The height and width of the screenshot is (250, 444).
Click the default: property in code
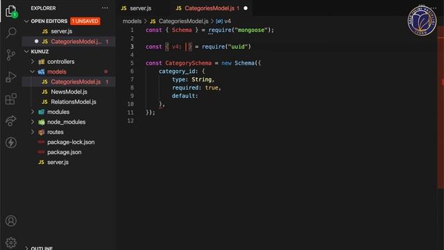tap(185, 96)
